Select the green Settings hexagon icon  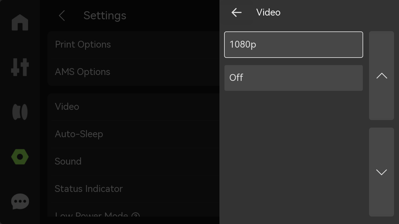tap(20, 157)
